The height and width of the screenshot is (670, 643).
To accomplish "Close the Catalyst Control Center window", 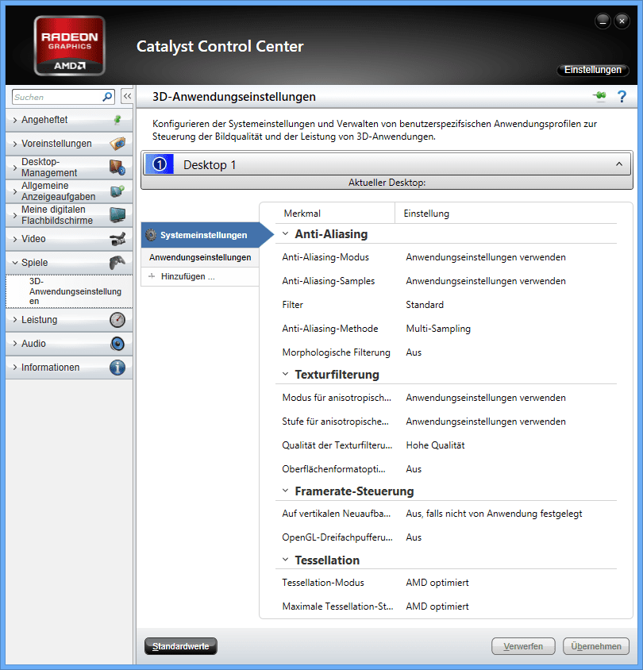I will coord(622,21).
